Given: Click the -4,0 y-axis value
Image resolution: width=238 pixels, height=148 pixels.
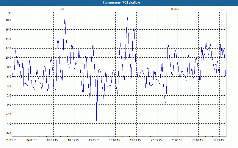Looking at the screenshot, I should (9, 124).
